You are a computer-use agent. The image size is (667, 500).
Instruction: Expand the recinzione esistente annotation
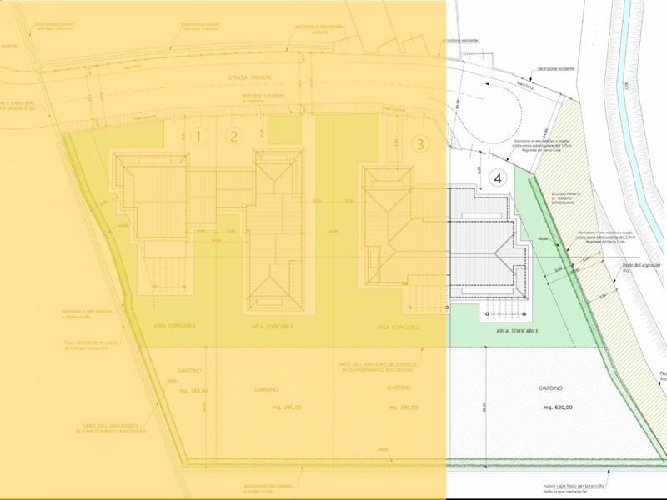(555, 67)
